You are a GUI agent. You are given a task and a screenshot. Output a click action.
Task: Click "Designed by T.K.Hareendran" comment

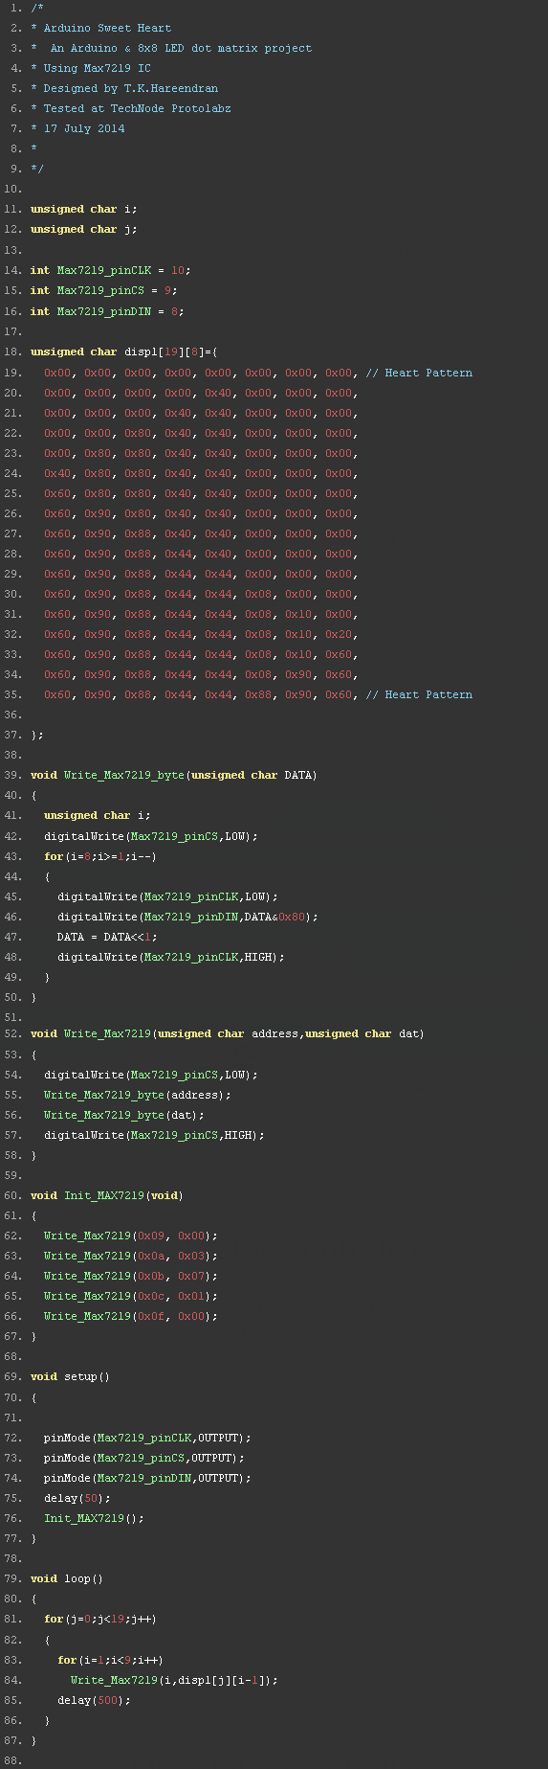131,88
